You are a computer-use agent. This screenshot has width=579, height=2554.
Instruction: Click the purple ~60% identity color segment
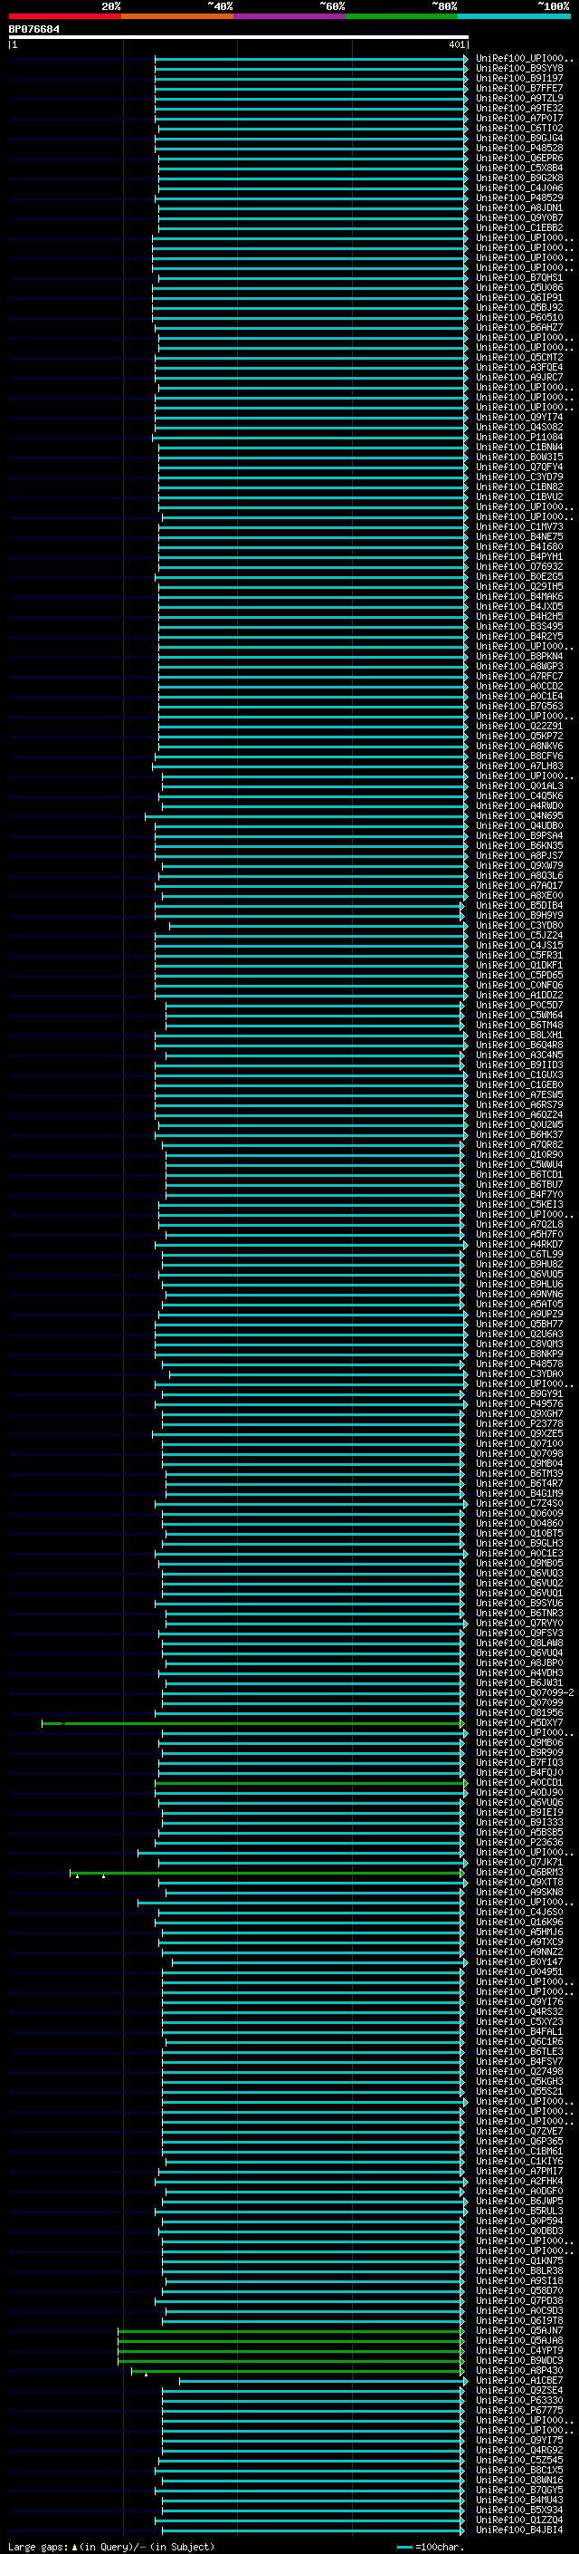click(290, 16)
